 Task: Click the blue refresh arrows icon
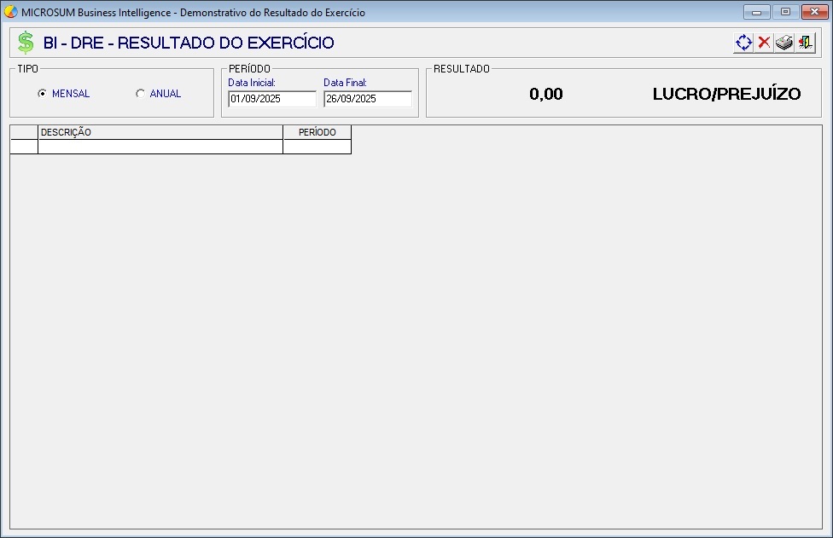click(743, 43)
